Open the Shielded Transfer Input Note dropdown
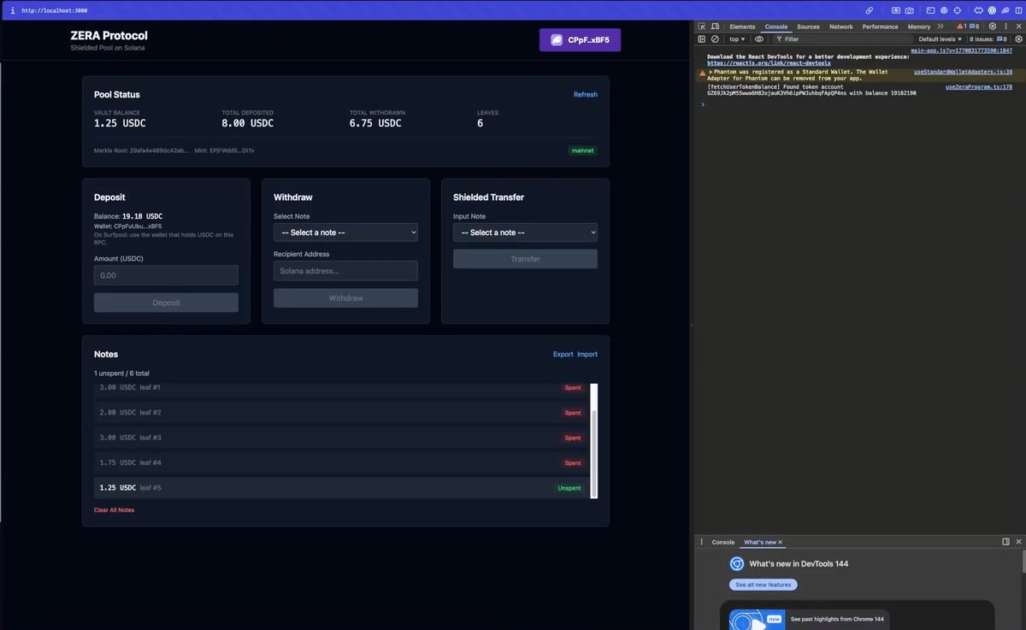The image size is (1026, 630). pyautogui.click(x=525, y=233)
